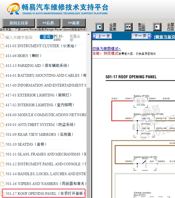The image size is (175, 198).
Task: Click the 刷新当前页 refresh link
Action: [164, 37]
